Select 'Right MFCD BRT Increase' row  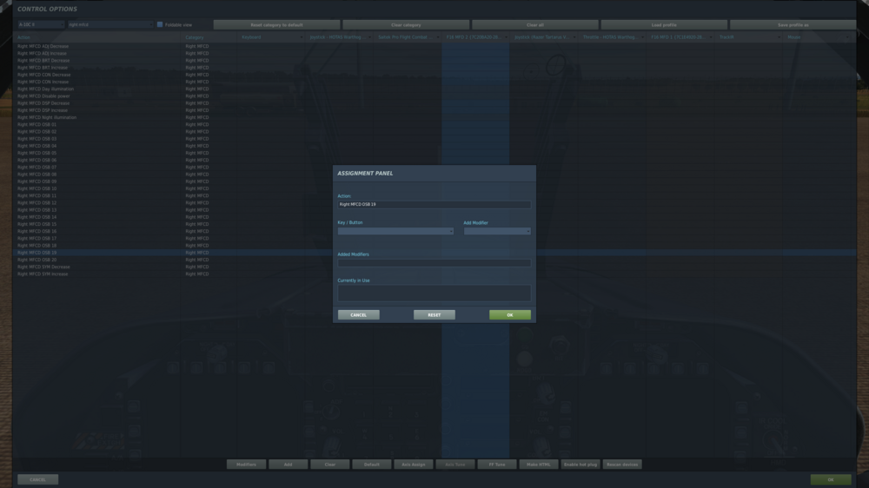point(434,68)
